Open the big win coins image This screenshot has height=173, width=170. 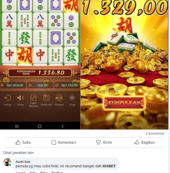[124, 65]
